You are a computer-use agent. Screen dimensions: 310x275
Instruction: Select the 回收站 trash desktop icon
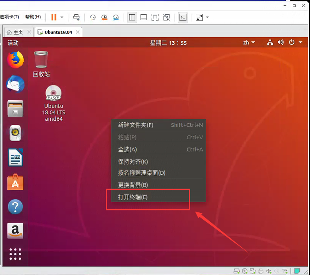[41, 64]
